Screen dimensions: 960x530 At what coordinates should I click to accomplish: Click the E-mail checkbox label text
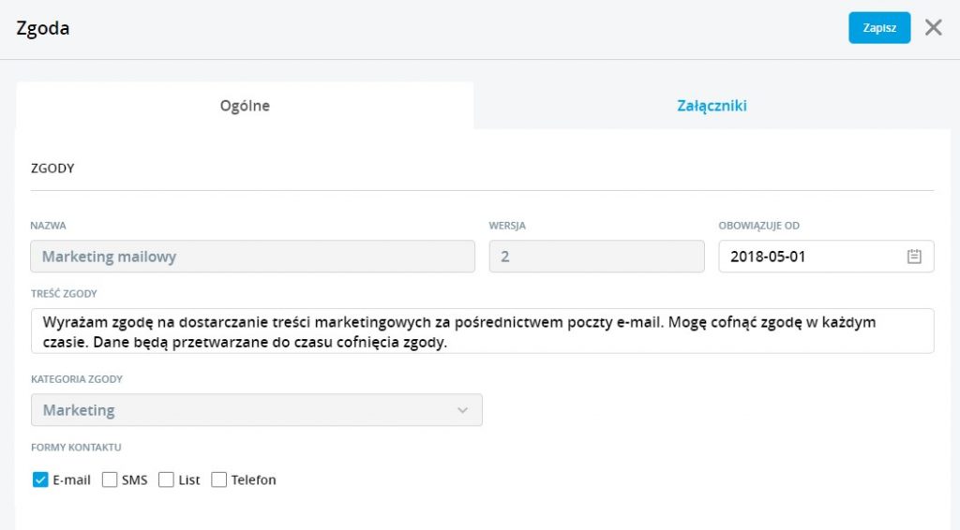pyautogui.click(x=71, y=479)
